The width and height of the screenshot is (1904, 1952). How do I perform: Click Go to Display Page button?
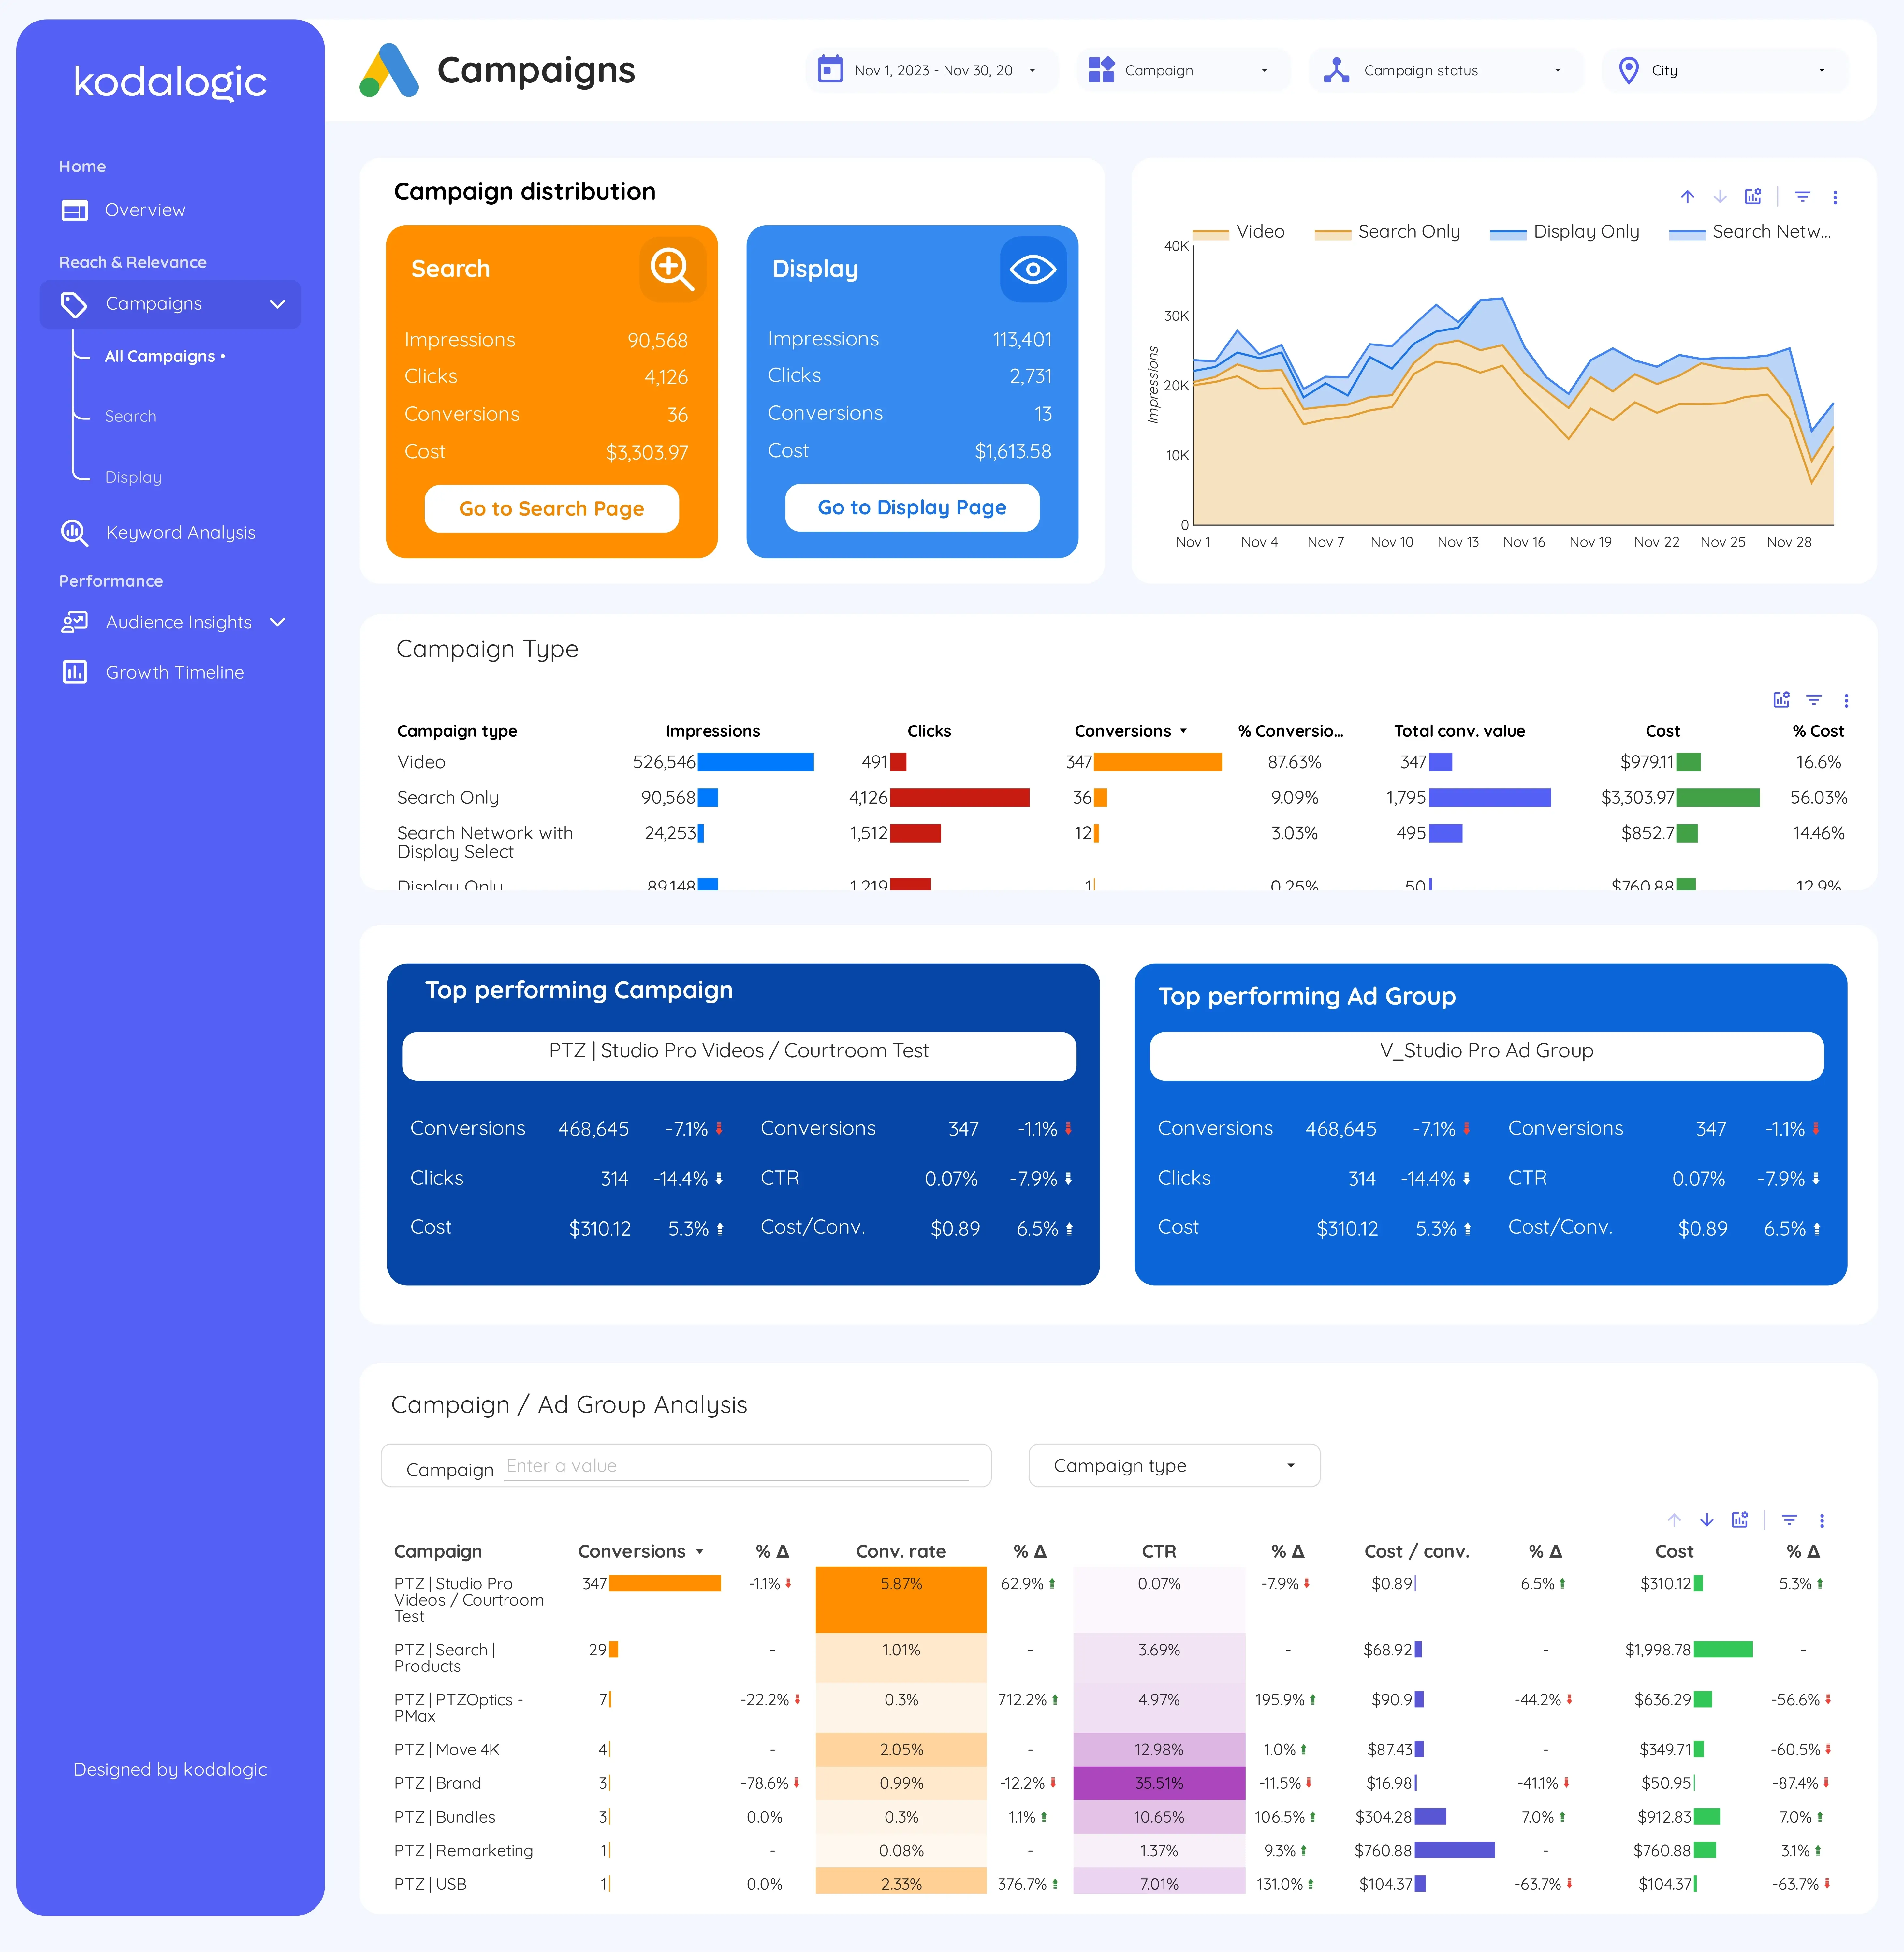[x=912, y=508]
